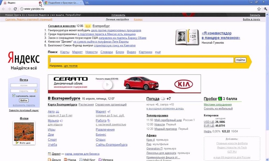Image resolution: width=269 pixels, height=161 pixels.
Task: Click the green traffic light icon
Action: (x=220, y=99)
